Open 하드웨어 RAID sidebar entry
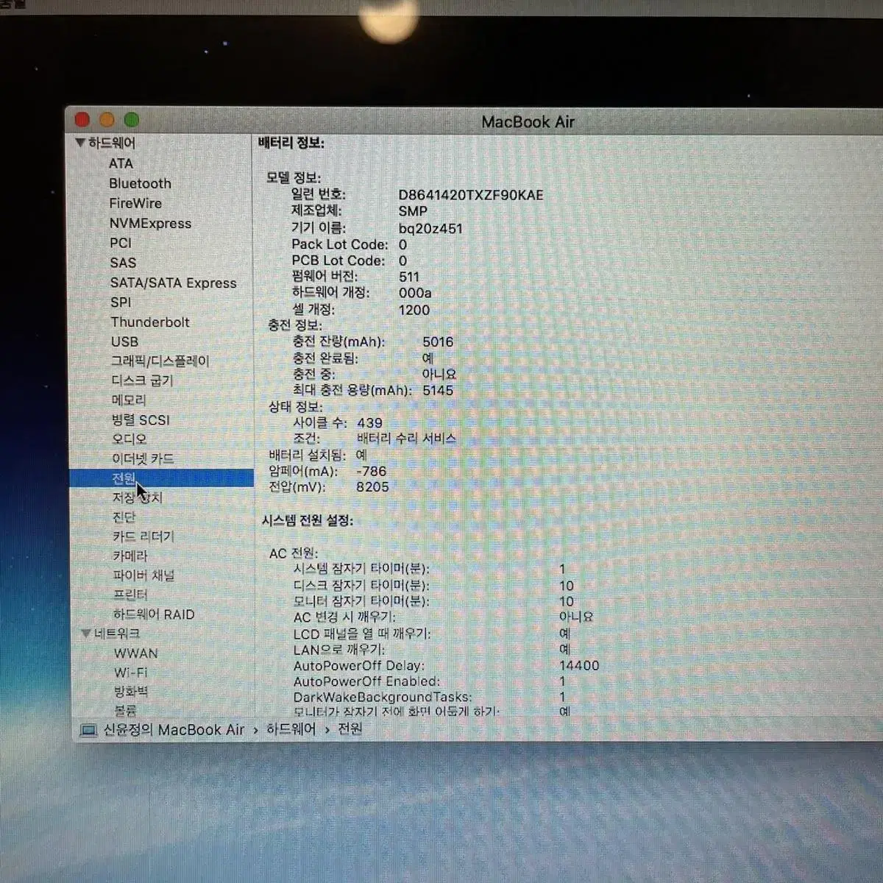This screenshot has height=883, width=883. [154, 614]
